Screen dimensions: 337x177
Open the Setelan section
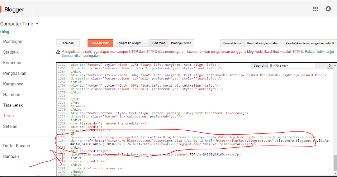(10, 126)
